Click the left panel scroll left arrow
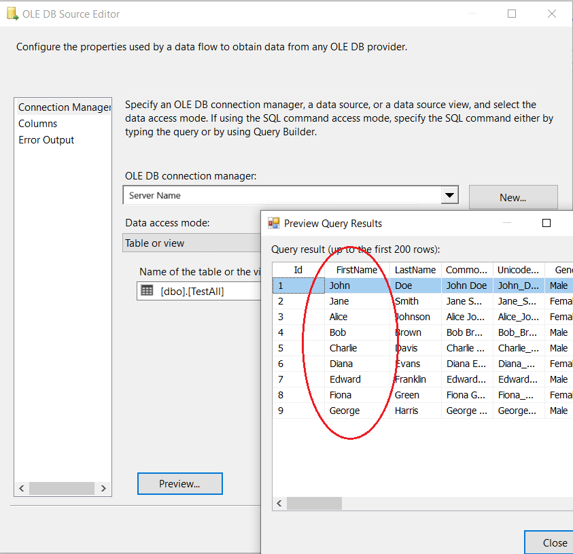This screenshot has width=573, height=554. point(22,488)
